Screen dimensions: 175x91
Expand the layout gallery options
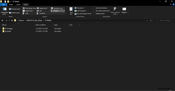[66, 13]
